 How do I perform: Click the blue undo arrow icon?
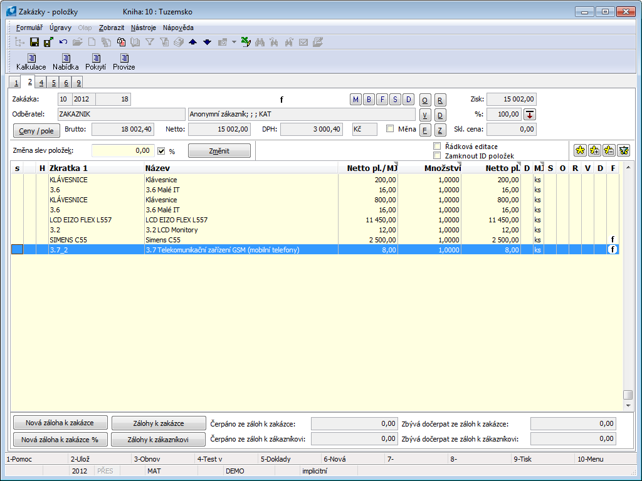point(63,42)
